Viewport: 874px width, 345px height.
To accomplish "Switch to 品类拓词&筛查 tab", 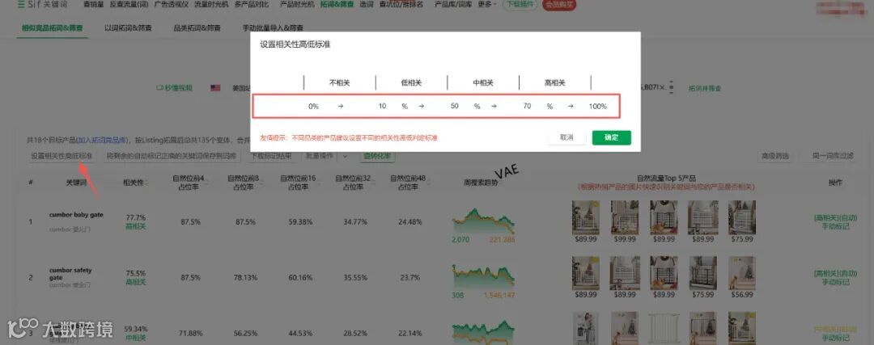I will coord(197,27).
